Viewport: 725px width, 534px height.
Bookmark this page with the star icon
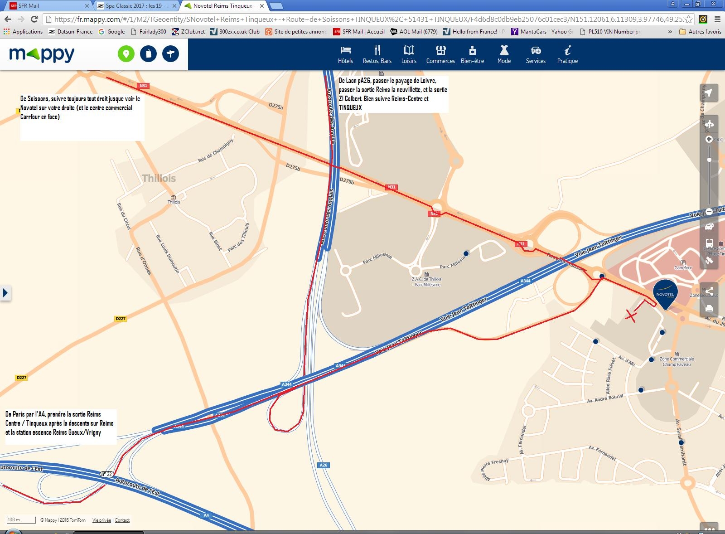[688, 19]
